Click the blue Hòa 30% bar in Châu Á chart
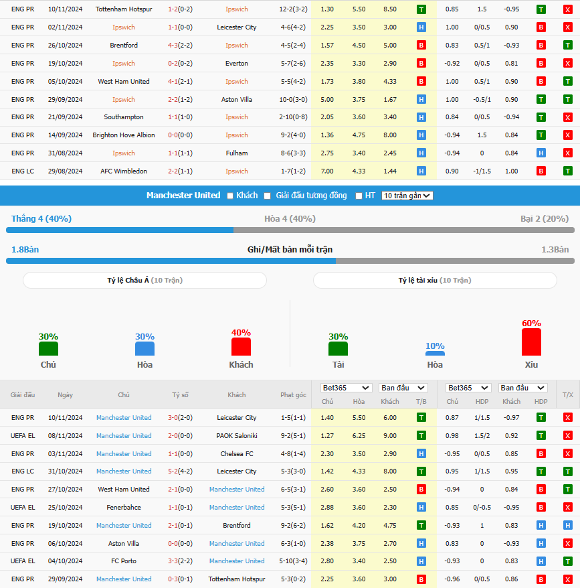This screenshot has height=588, width=580. [x=144, y=348]
